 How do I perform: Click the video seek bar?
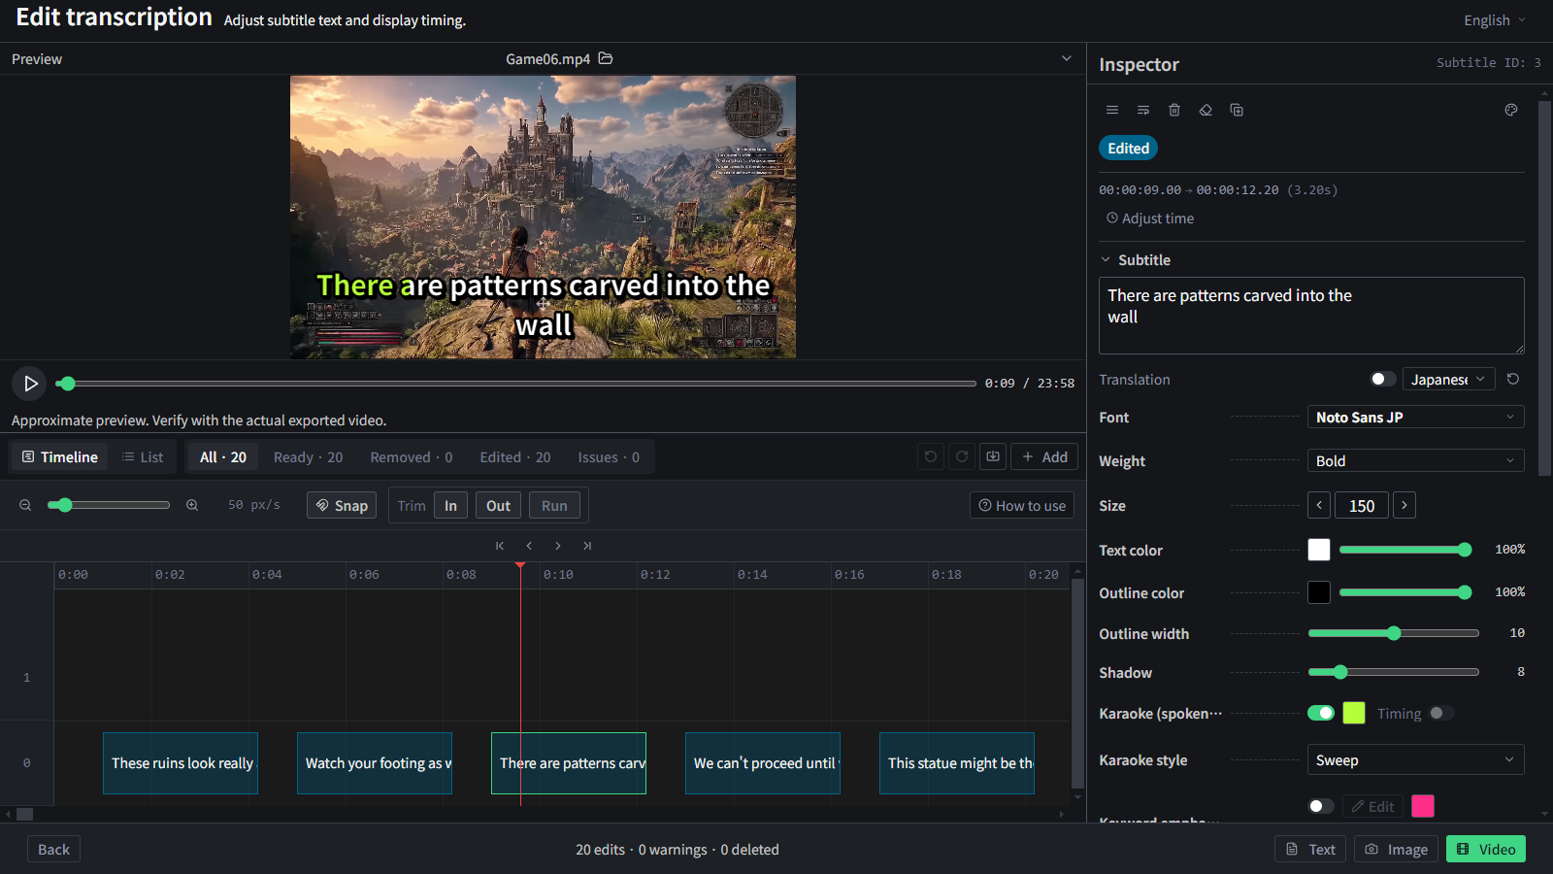[516, 384]
